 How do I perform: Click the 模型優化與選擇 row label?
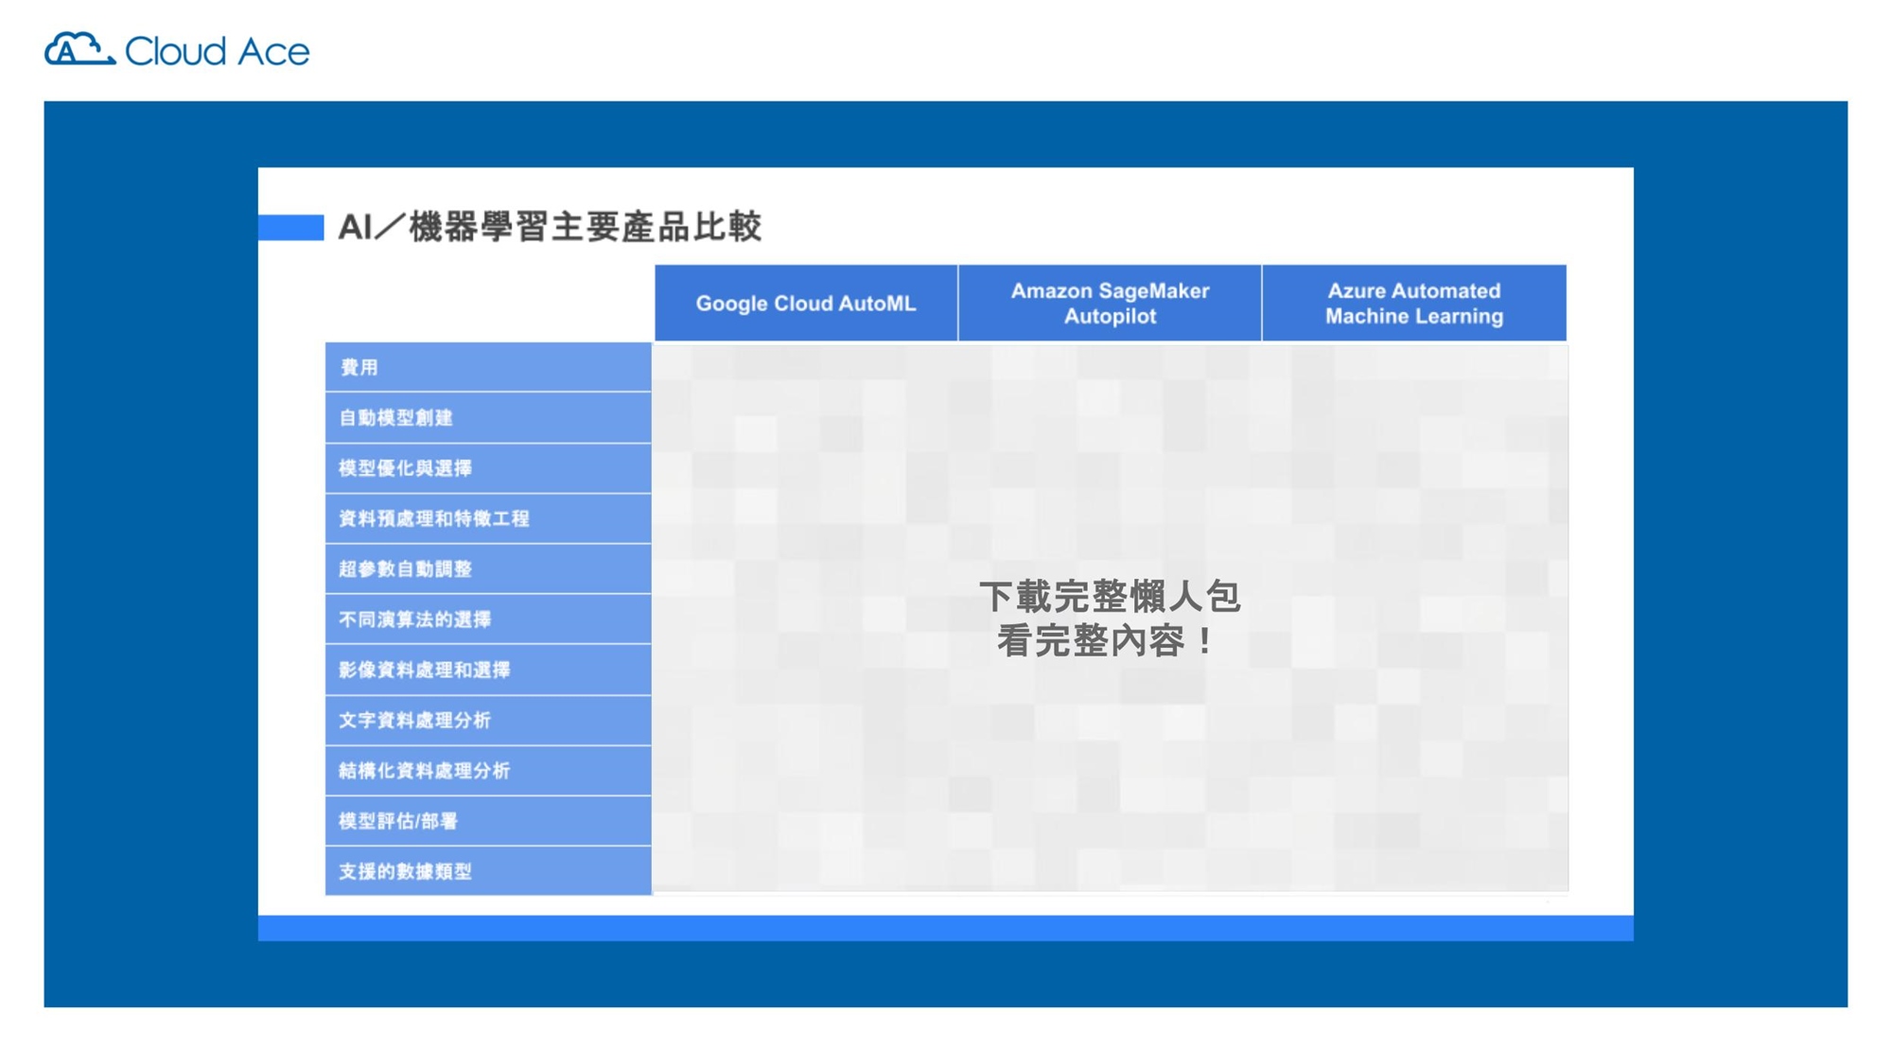[405, 468]
